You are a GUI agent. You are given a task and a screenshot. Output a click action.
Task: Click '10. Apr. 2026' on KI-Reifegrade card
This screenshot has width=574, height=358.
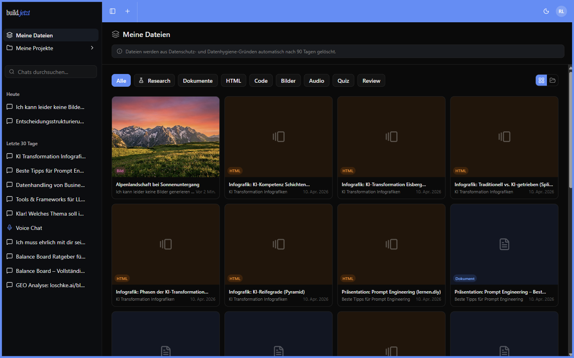click(x=316, y=299)
